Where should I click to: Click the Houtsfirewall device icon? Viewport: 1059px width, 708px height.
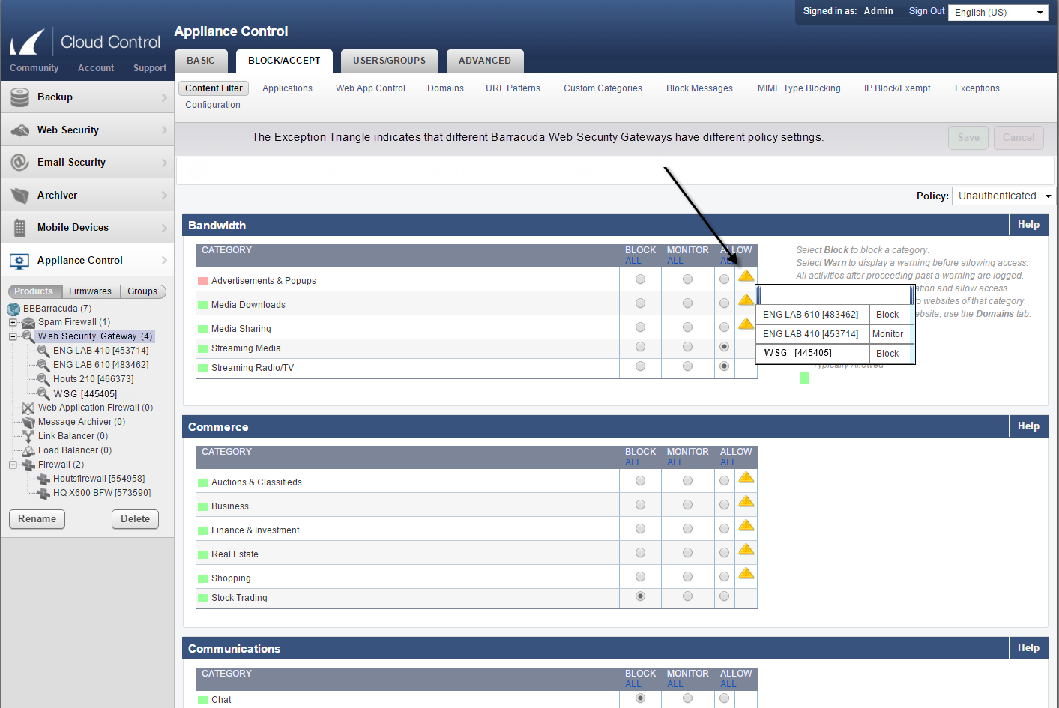tap(43, 479)
